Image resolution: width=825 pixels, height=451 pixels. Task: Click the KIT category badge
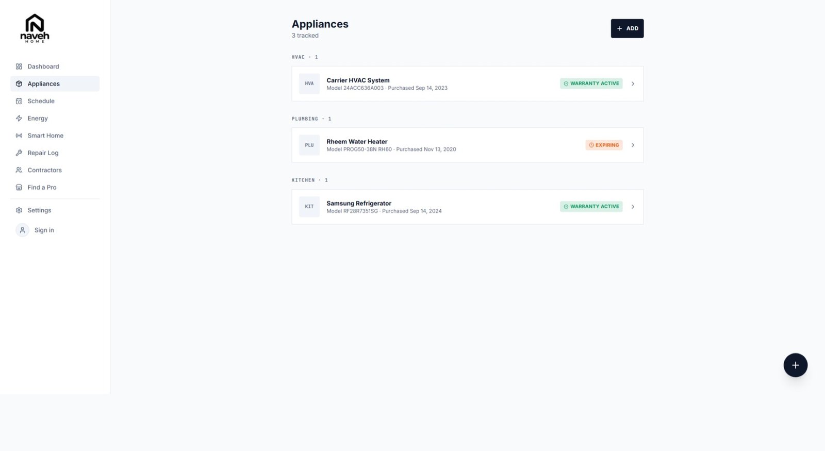pyautogui.click(x=309, y=207)
